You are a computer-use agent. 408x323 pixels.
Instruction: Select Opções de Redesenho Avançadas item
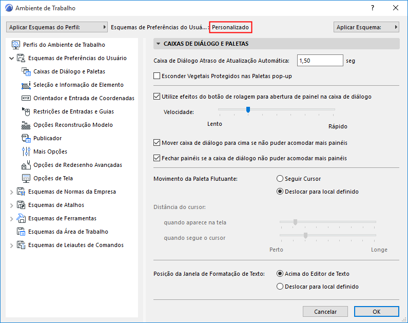pyautogui.click(x=77, y=165)
